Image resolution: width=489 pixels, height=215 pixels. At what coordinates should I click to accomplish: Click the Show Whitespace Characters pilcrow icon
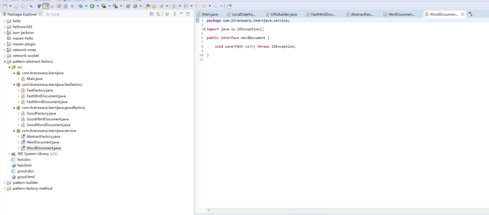coord(72,6)
